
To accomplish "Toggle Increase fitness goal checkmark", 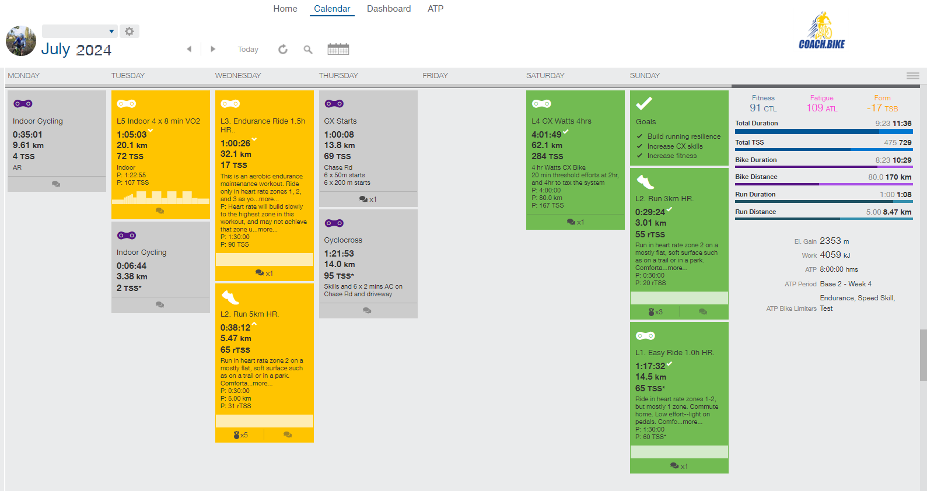I will tap(640, 156).
